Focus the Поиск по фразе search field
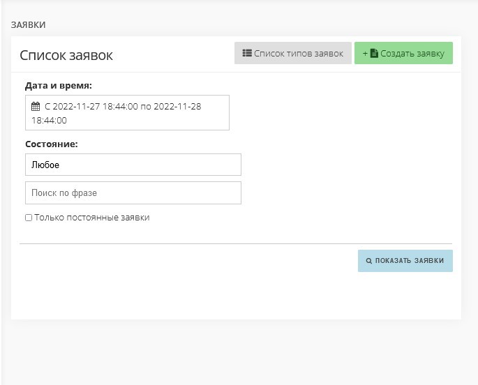Image resolution: width=478 pixels, height=385 pixels. (x=133, y=192)
